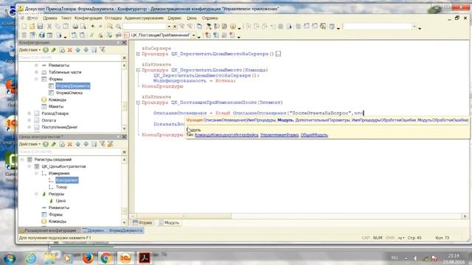Expand the ПоступлениеДенег node
The width and height of the screenshot is (472, 265).
point(29,127)
